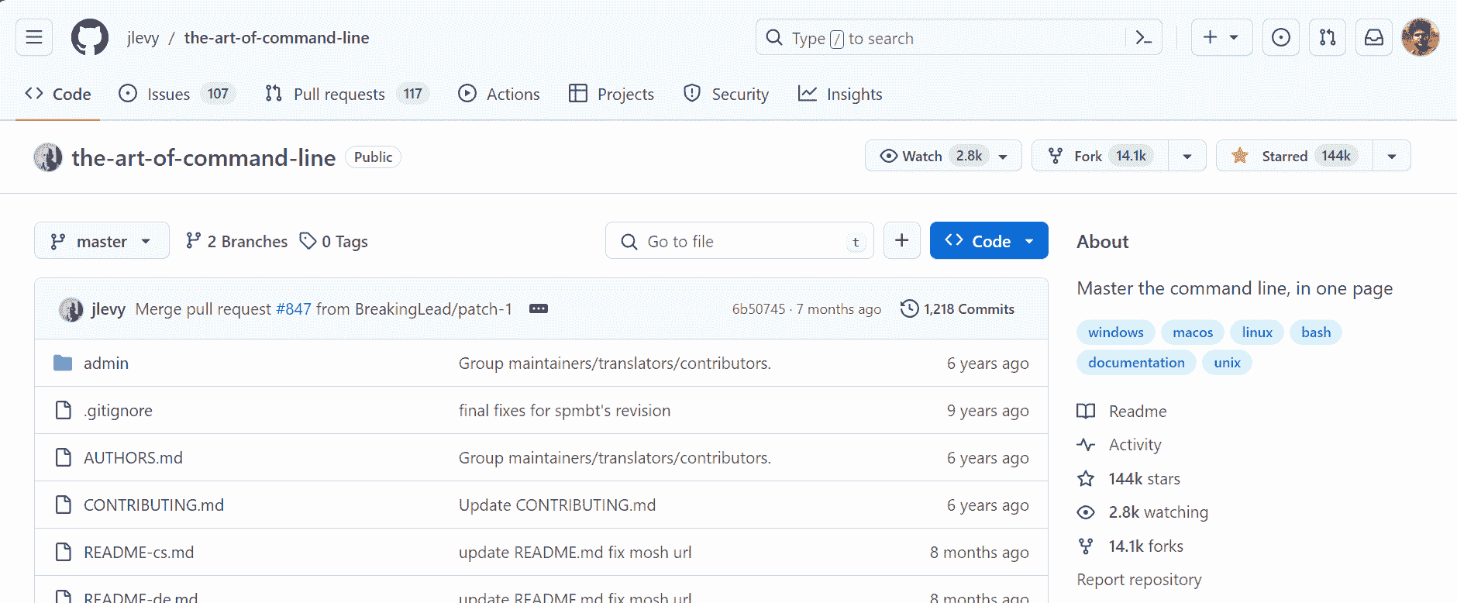The image size is (1457, 603).
Task: View the 2 Branches link
Action: coord(237,241)
